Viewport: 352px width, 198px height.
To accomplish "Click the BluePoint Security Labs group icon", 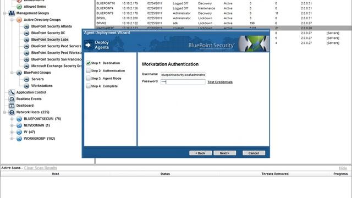I will 26,40.
